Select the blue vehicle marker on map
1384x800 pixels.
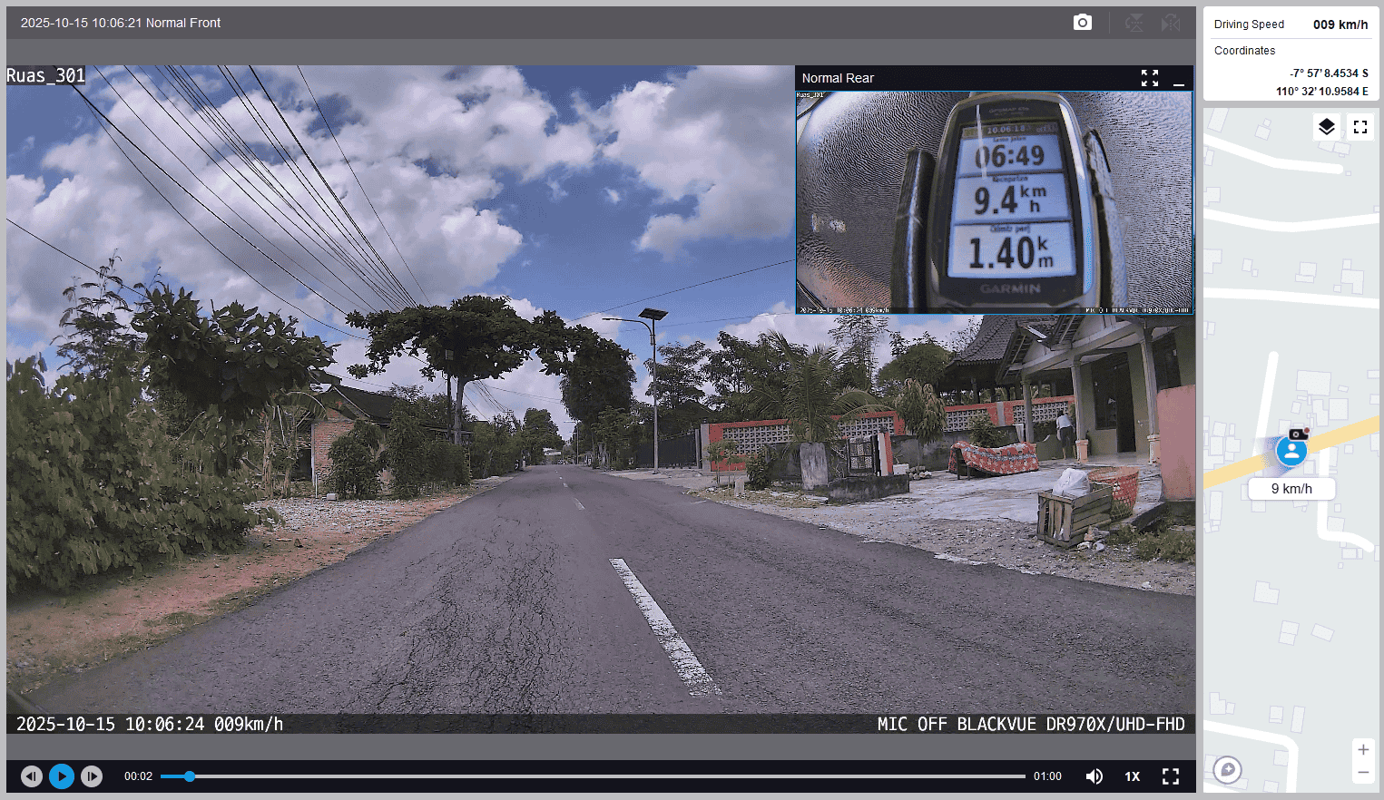coord(1291,451)
